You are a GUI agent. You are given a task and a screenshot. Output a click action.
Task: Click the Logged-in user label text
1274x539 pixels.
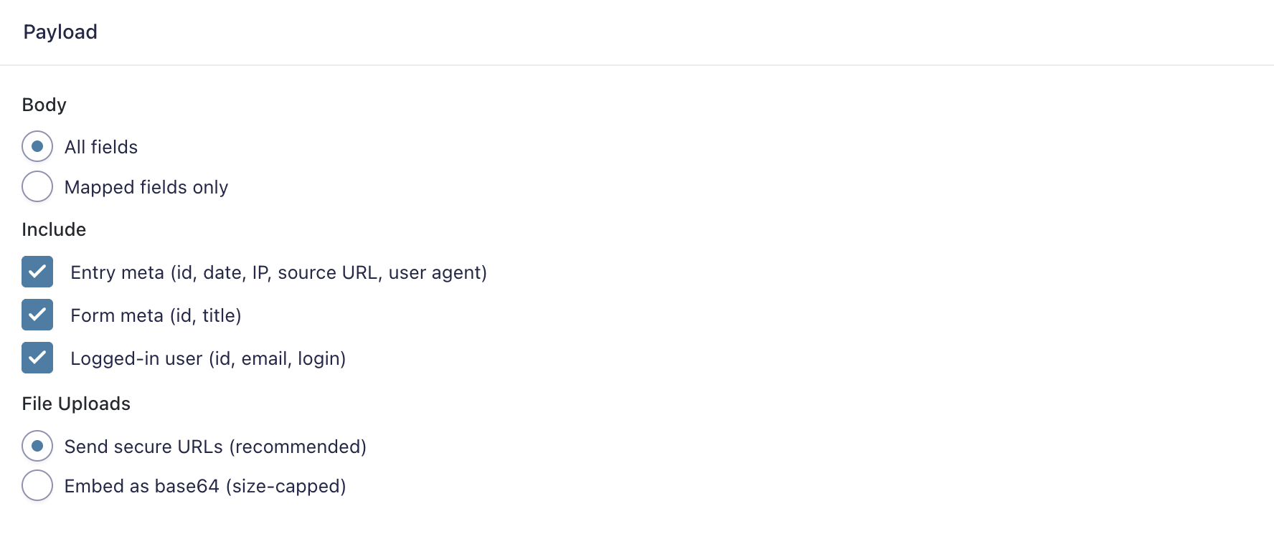tap(208, 358)
